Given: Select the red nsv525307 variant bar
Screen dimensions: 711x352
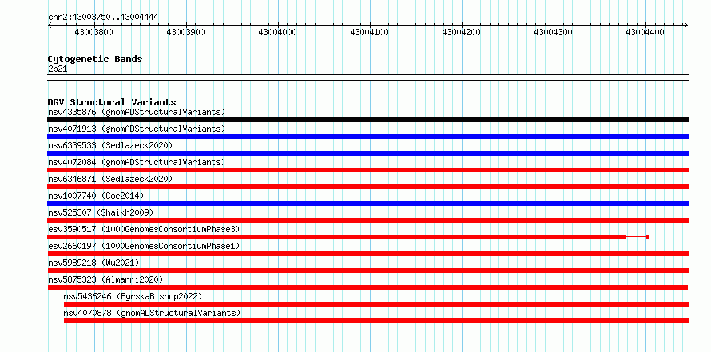Looking at the screenshot, I should (367, 220).
